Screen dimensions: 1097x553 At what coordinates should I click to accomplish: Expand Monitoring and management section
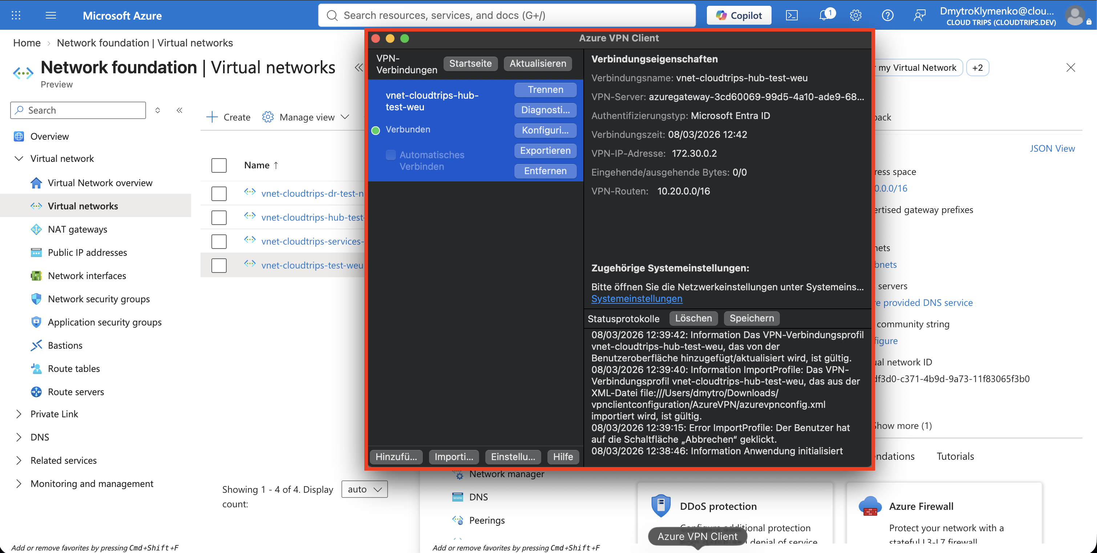pyautogui.click(x=19, y=484)
